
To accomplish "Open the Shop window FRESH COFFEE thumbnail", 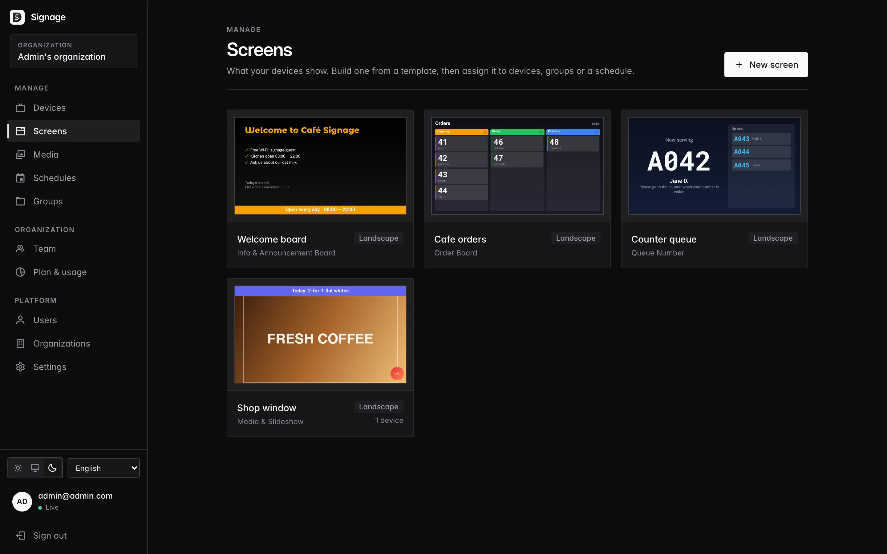I will [320, 335].
